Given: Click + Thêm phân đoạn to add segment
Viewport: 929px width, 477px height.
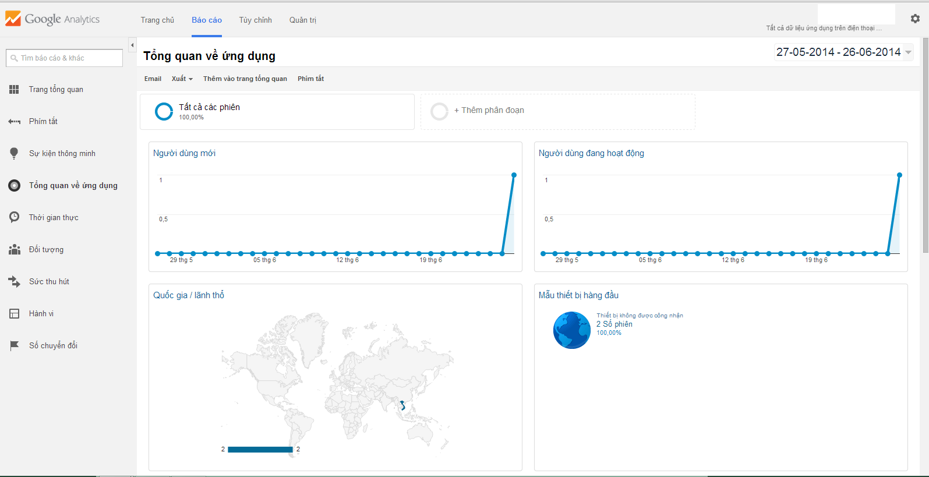Looking at the screenshot, I should click(489, 110).
